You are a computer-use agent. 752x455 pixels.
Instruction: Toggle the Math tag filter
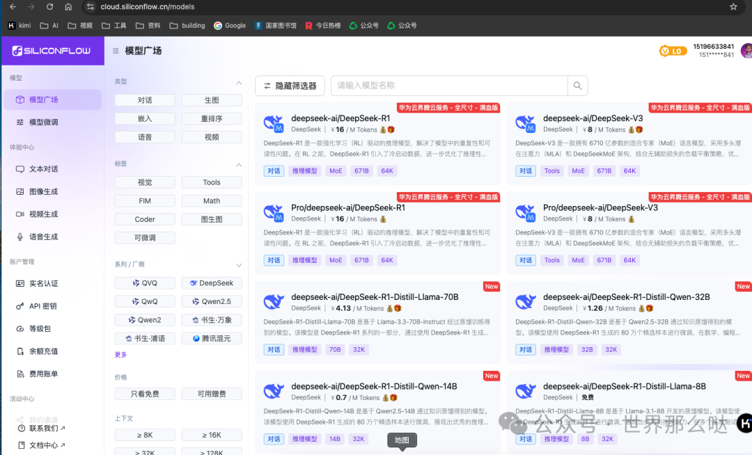point(212,200)
